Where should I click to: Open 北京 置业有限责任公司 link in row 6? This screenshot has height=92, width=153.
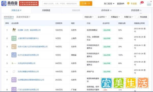(x=28, y=71)
